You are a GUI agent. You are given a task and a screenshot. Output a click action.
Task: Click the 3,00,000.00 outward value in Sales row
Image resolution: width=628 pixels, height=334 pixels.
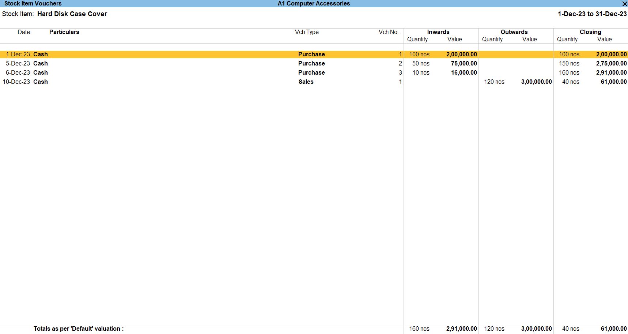click(x=536, y=82)
